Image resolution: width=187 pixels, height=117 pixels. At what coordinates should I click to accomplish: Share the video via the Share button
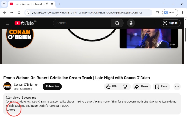(x=141, y=87)
